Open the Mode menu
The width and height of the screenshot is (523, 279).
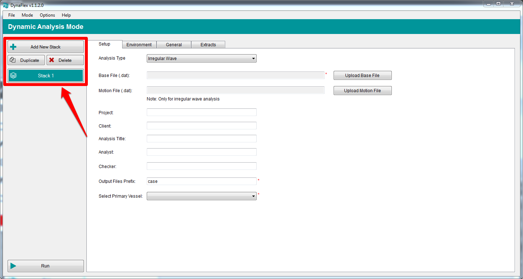click(27, 15)
